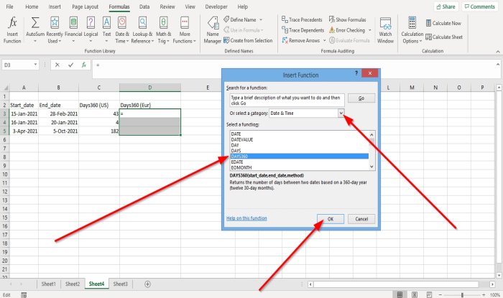Add a new sheet with plus button

click(147, 284)
